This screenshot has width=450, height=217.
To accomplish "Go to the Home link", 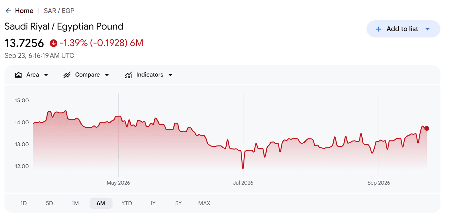I will click(24, 11).
